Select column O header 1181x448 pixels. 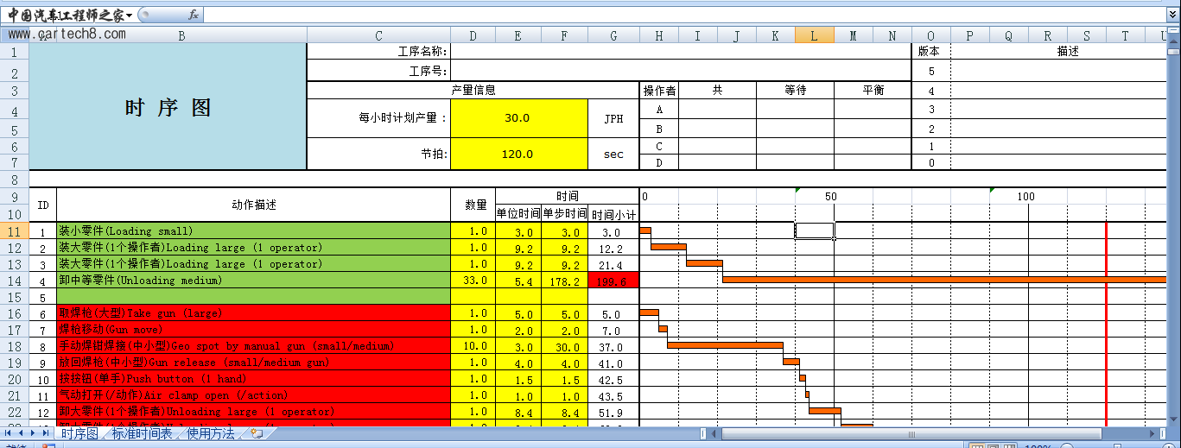[x=930, y=35]
